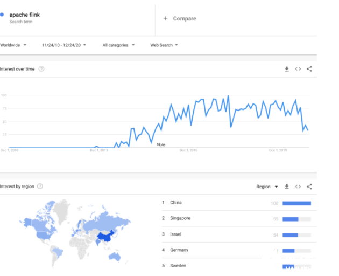Open help for Interest by region
This screenshot has height=276, width=339.
click(40, 187)
